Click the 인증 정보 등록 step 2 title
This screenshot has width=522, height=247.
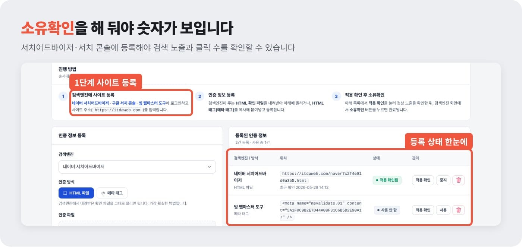[221, 95]
